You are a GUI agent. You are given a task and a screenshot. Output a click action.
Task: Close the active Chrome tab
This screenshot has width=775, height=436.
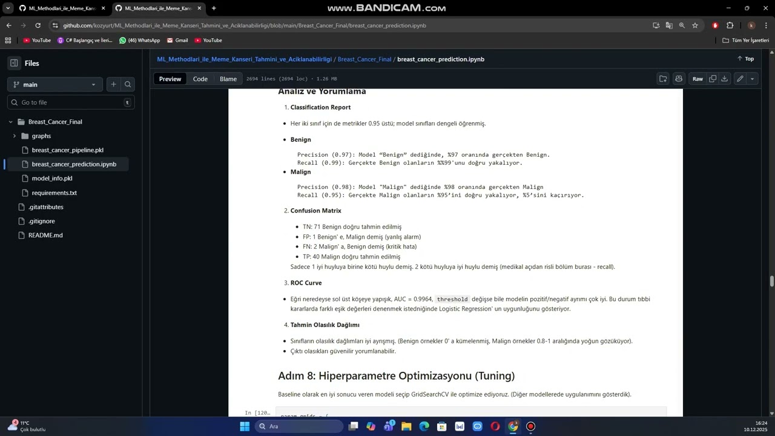(199, 8)
